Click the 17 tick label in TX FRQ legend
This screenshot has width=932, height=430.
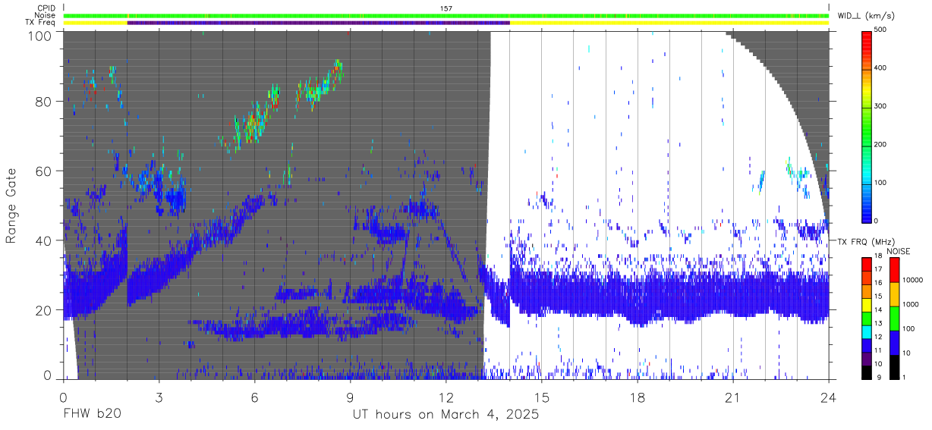(879, 271)
